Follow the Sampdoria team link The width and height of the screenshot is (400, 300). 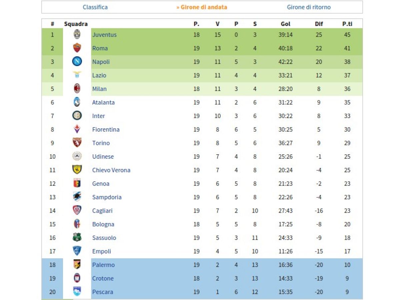tap(107, 197)
